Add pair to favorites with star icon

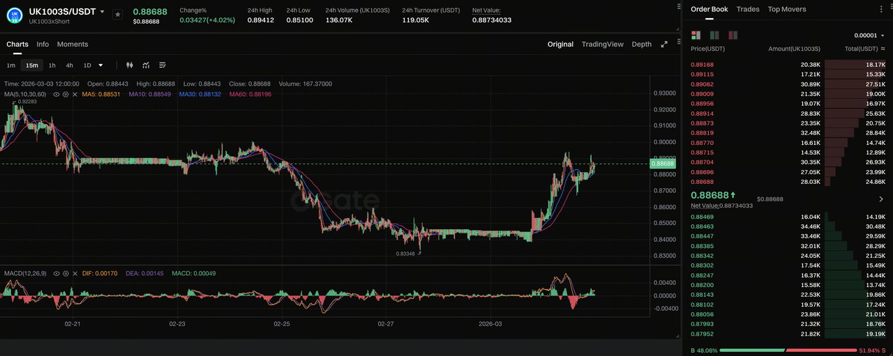coord(117,14)
